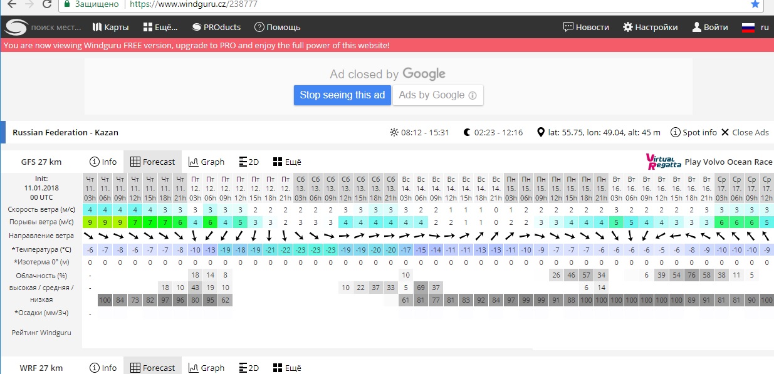Open the Новости news section
The width and height of the screenshot is (774, 374).
[586, 27]
